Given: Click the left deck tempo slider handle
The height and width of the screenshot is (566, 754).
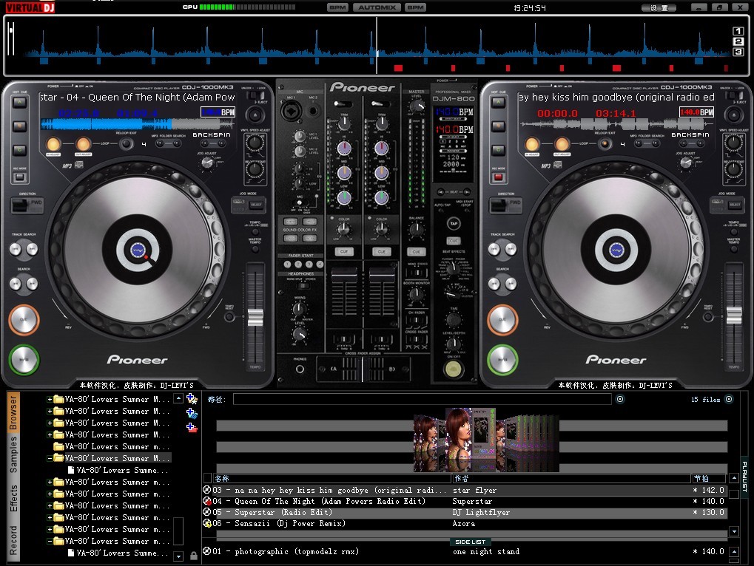Looking at the screenshot, I should coord(255,317).
